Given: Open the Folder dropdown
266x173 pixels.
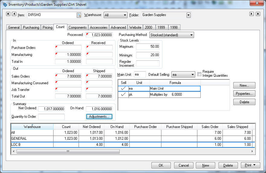Looking at the screenshot, I should (x=189, y=15).
